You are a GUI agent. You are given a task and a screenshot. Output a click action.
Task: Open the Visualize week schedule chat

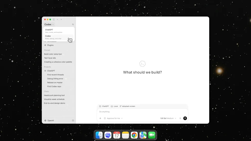click(54, 99)
